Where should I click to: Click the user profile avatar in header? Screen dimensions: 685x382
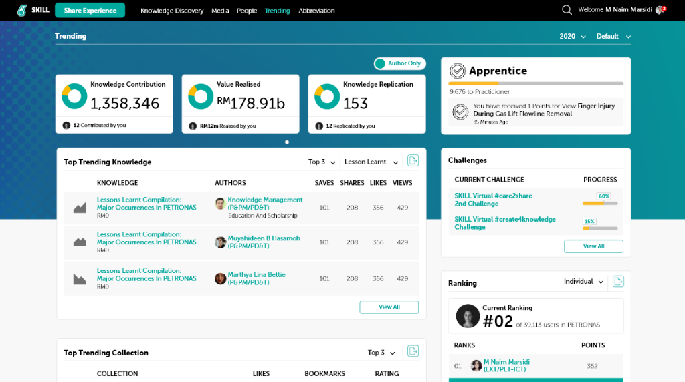point(660,10)
